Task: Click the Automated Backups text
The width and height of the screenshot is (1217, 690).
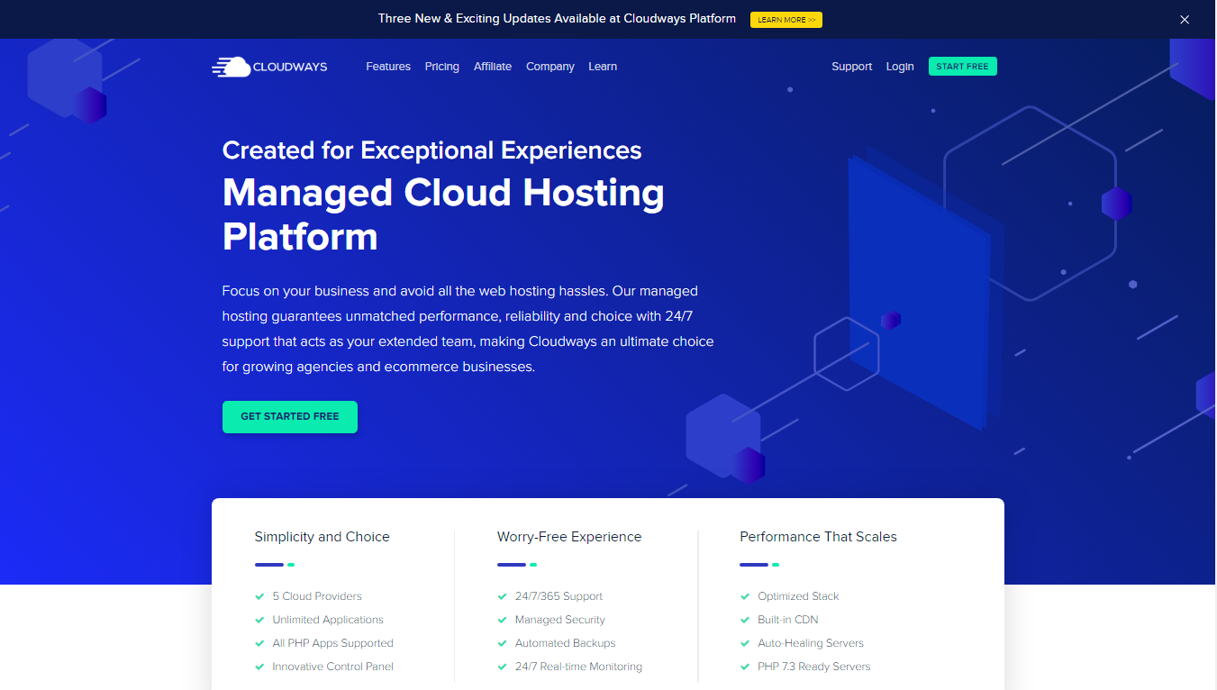Action: (x=566, y=643)
